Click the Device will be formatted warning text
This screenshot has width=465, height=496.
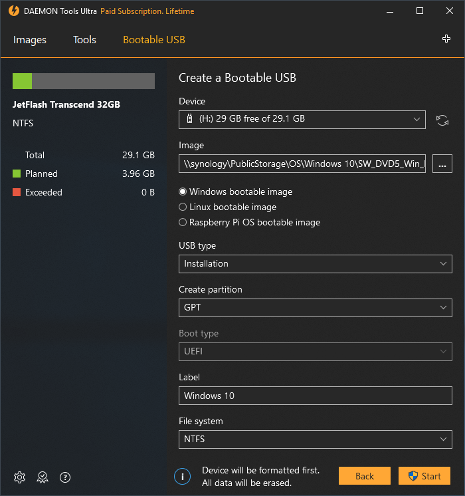point(261,477)
